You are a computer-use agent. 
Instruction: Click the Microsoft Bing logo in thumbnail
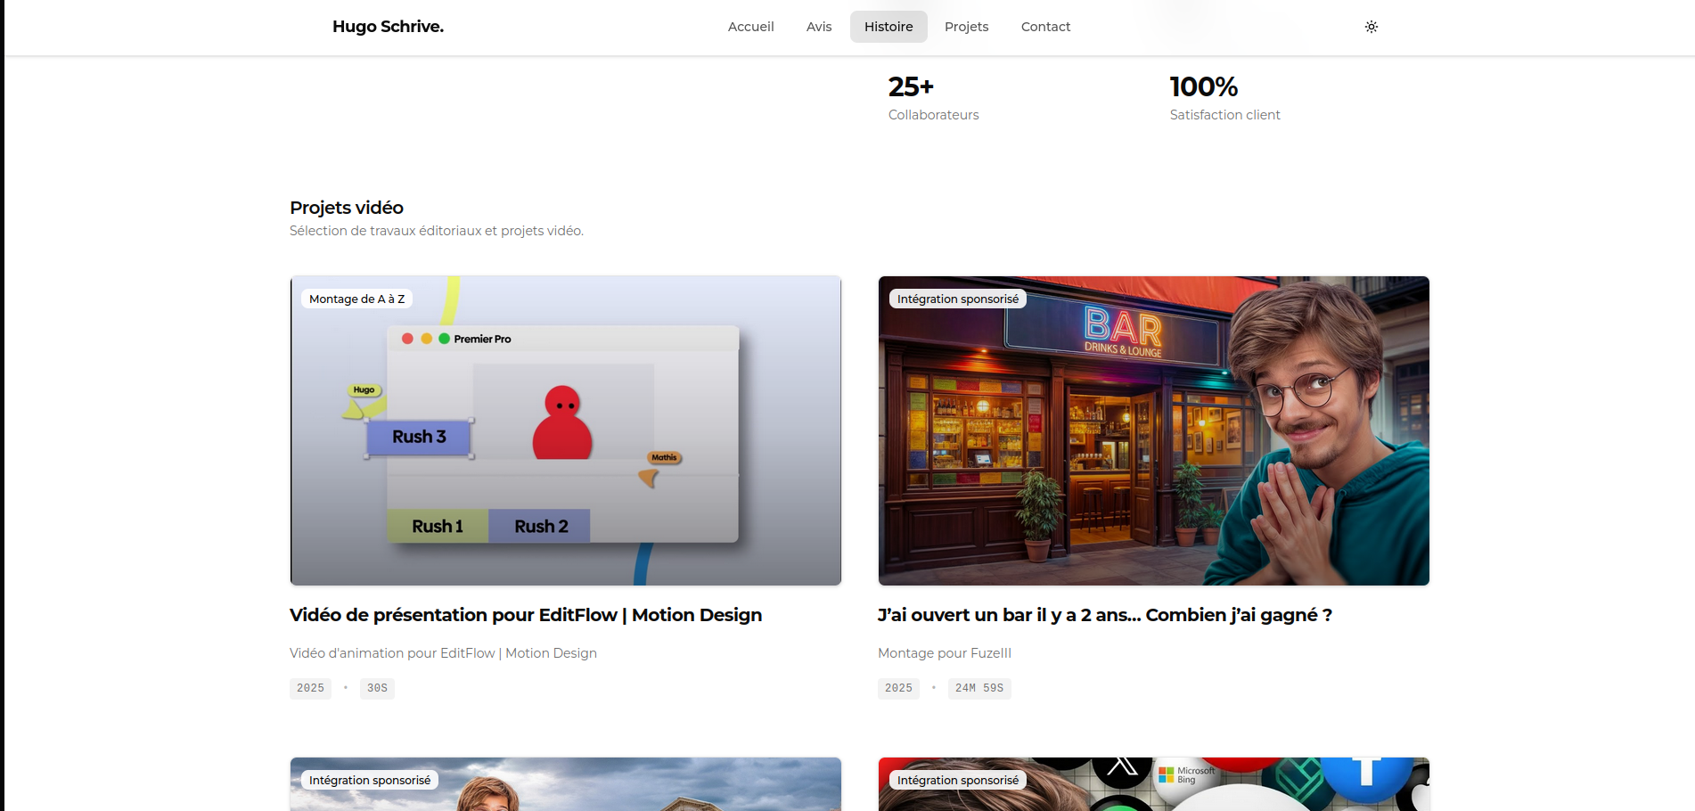pos(1186,774)
